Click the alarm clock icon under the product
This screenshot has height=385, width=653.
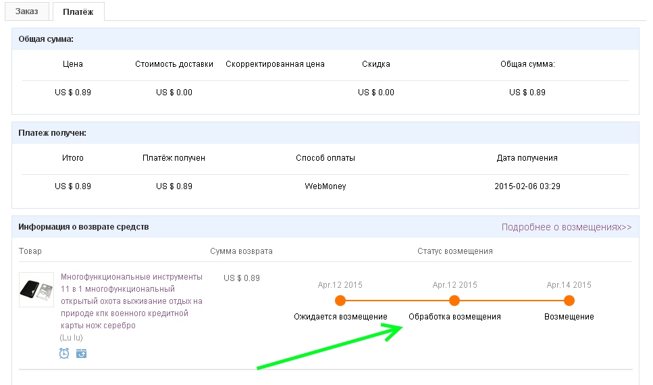point(64,353)
